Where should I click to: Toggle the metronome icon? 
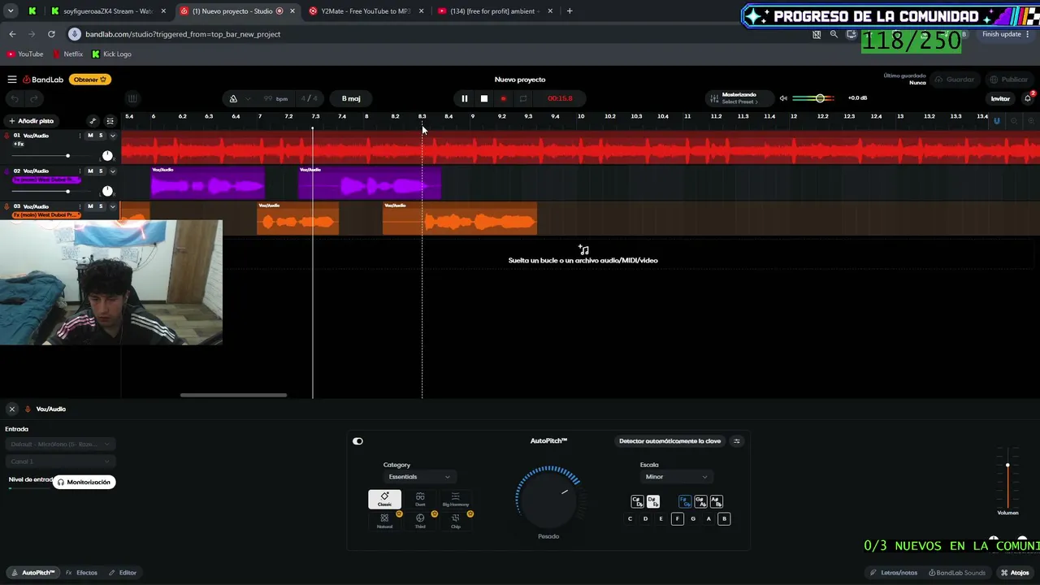tap(233, 98)
